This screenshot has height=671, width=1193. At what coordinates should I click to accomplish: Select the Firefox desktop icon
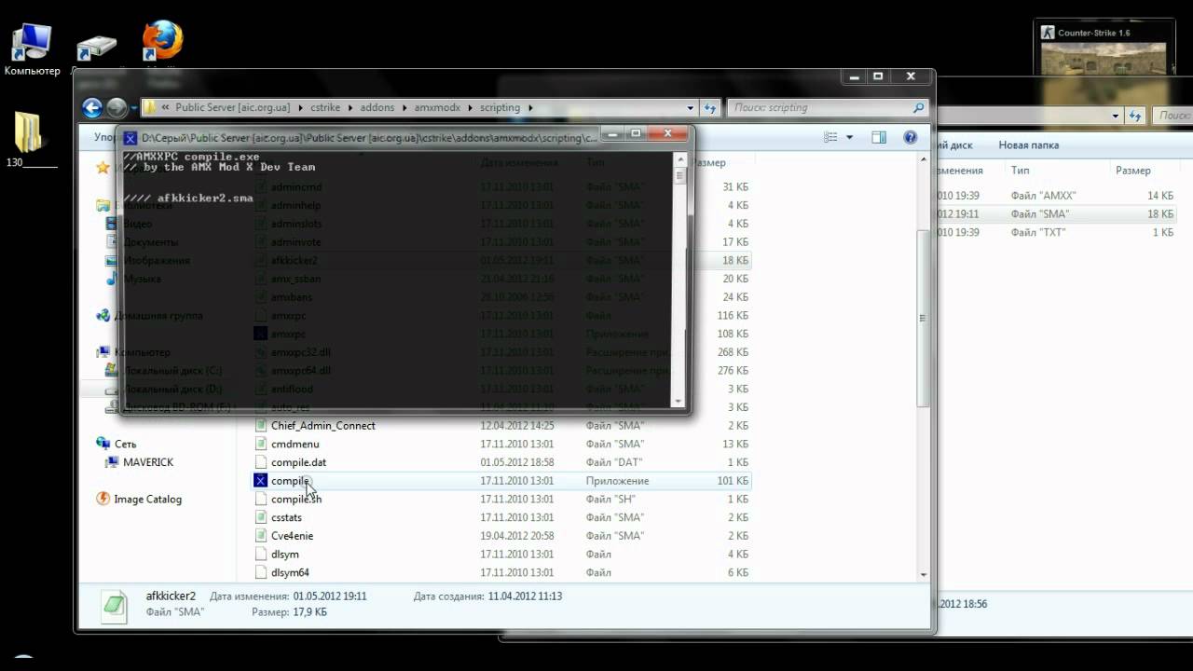(162, 42)
